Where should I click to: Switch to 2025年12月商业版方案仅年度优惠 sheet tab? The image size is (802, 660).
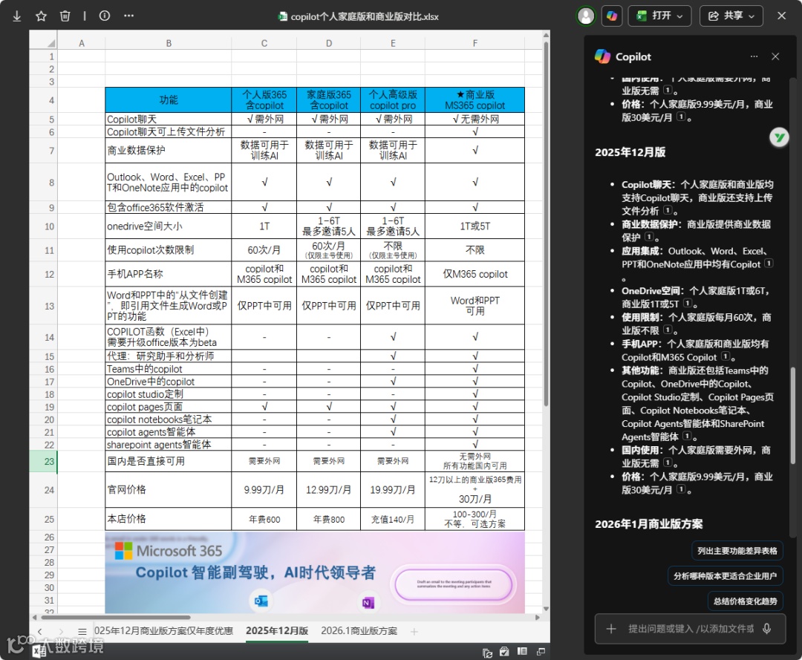tap(163, 631)
